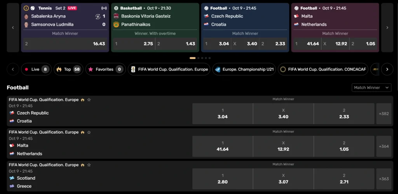The width and height of the screenshot is (398, 194).
Task: Toggle favorite star for Malta vs Netherlands
Action: pos(89,132)
